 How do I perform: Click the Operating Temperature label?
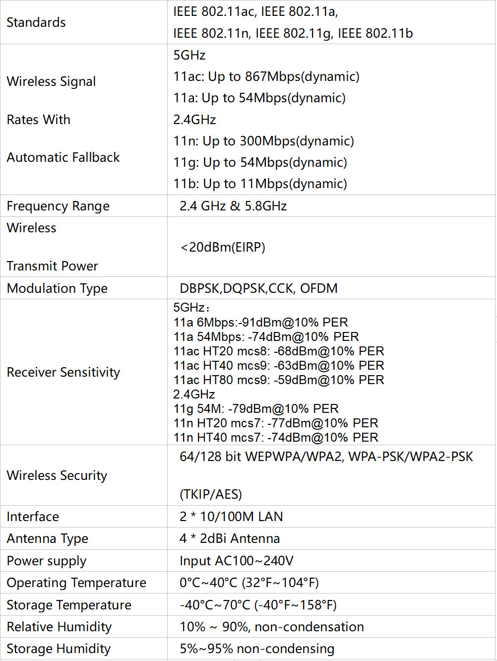[x=76, y=583]
